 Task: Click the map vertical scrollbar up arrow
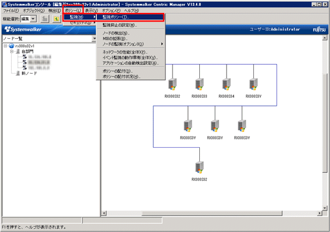pyautogui.click(x=325, y=38)
